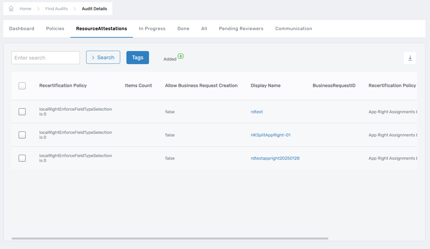430x249 pixels.
Task: Open the Policies tab
Action: point(55,29)
